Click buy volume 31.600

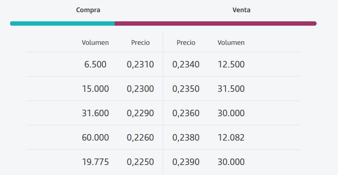[95, 113]
